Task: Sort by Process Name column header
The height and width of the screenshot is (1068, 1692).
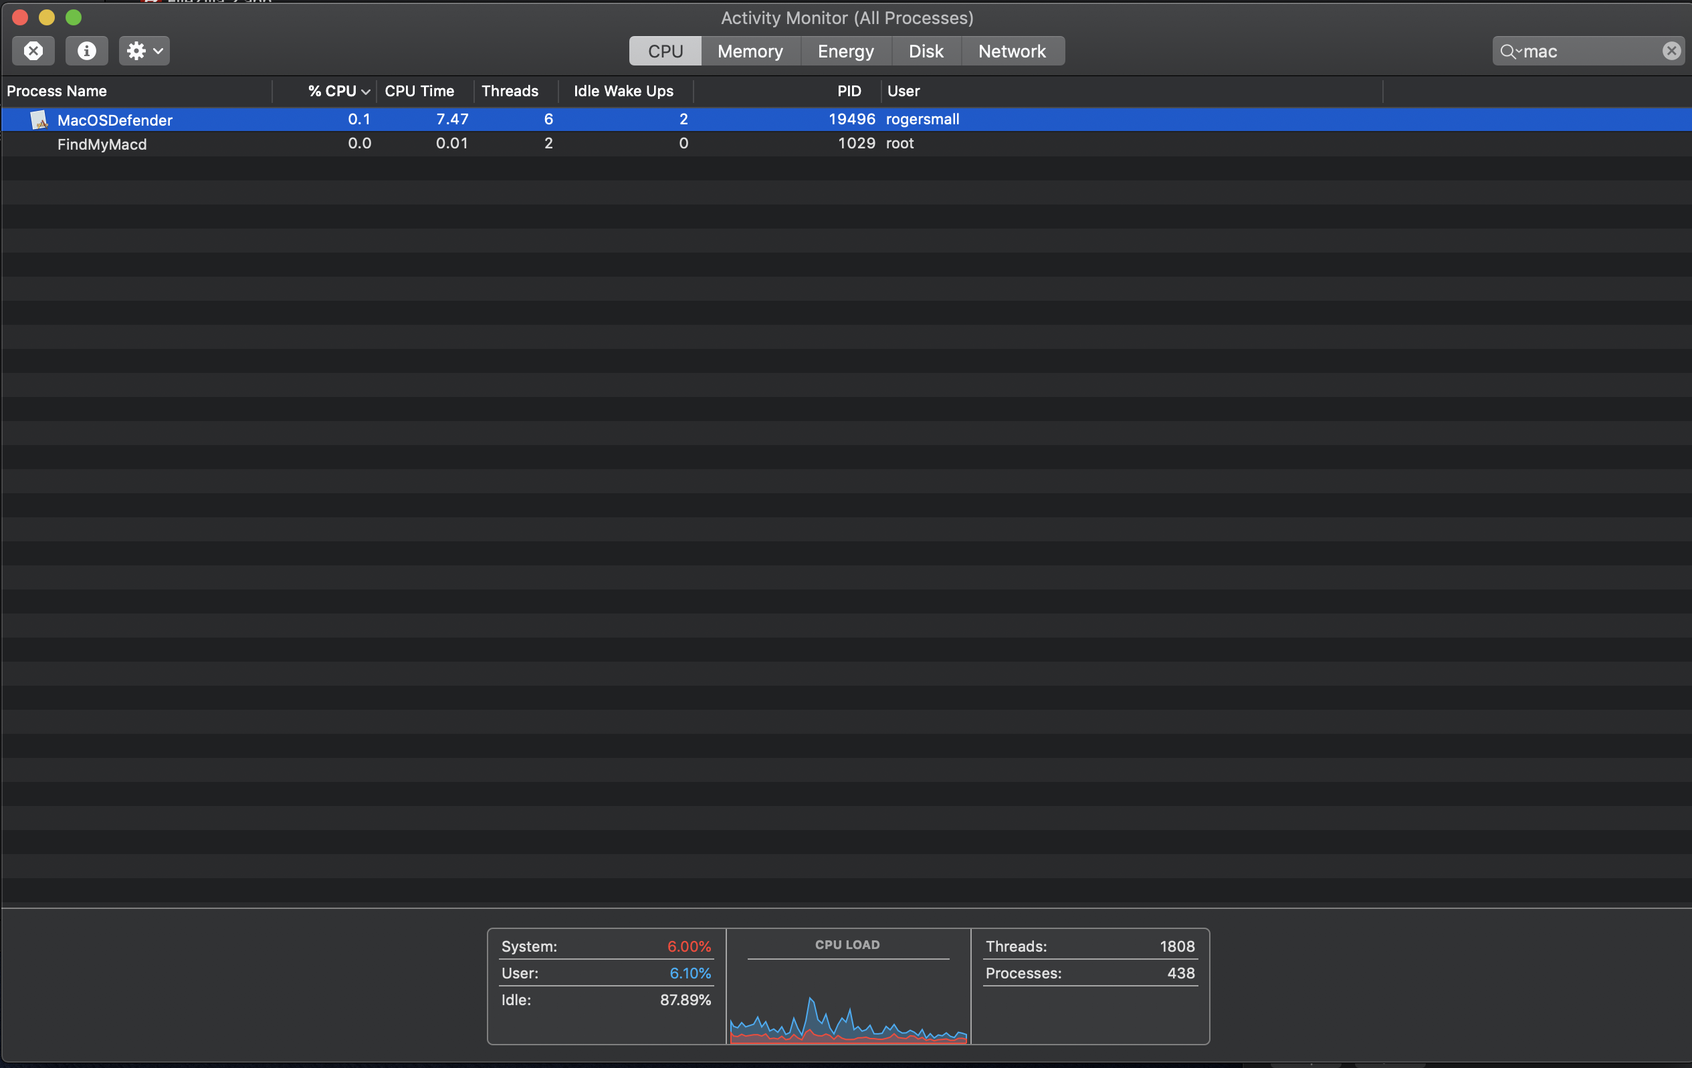Action: click(57, 91)
